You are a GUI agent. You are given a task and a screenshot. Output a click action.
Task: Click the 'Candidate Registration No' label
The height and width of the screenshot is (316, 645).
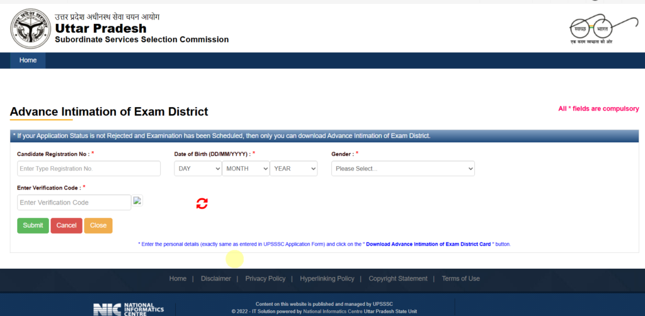[x=53, y=154]
